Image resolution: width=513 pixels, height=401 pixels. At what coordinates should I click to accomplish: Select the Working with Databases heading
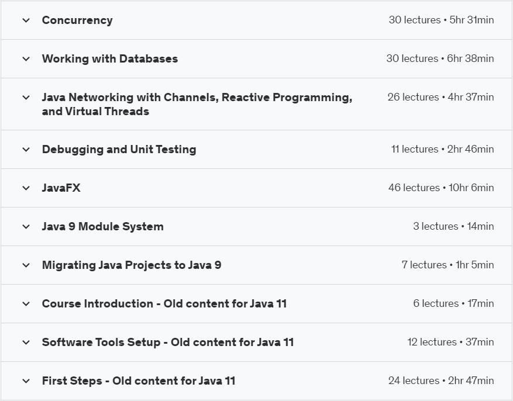click(109, 59)
